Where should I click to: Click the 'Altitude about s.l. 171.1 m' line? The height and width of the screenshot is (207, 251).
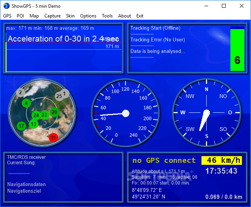pos(158,171)
